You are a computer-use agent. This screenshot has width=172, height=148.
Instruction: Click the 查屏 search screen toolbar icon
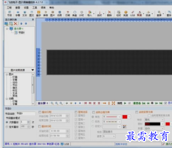tap(159, 13)
